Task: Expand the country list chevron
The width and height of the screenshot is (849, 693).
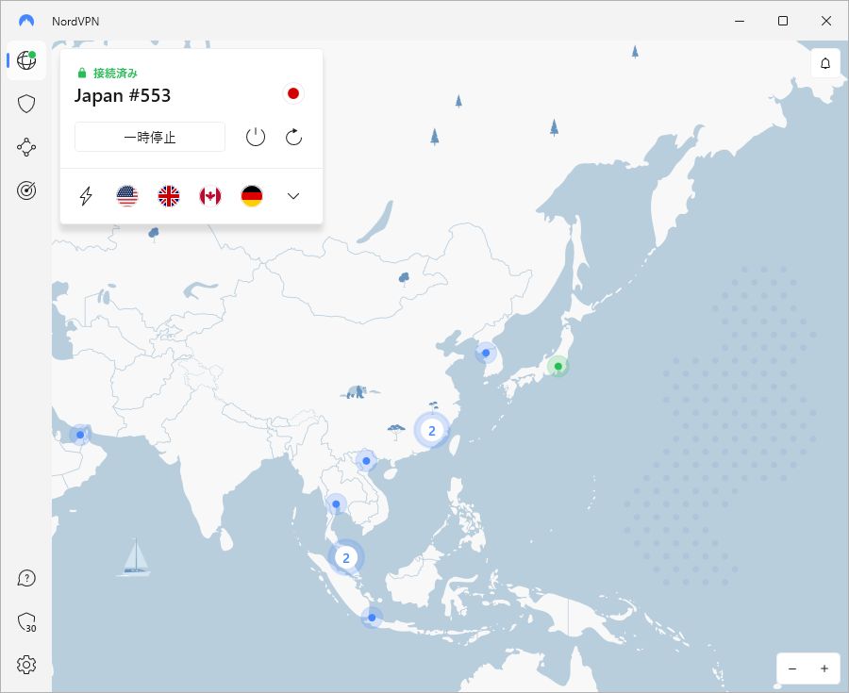Action: [x=293, y=196]
